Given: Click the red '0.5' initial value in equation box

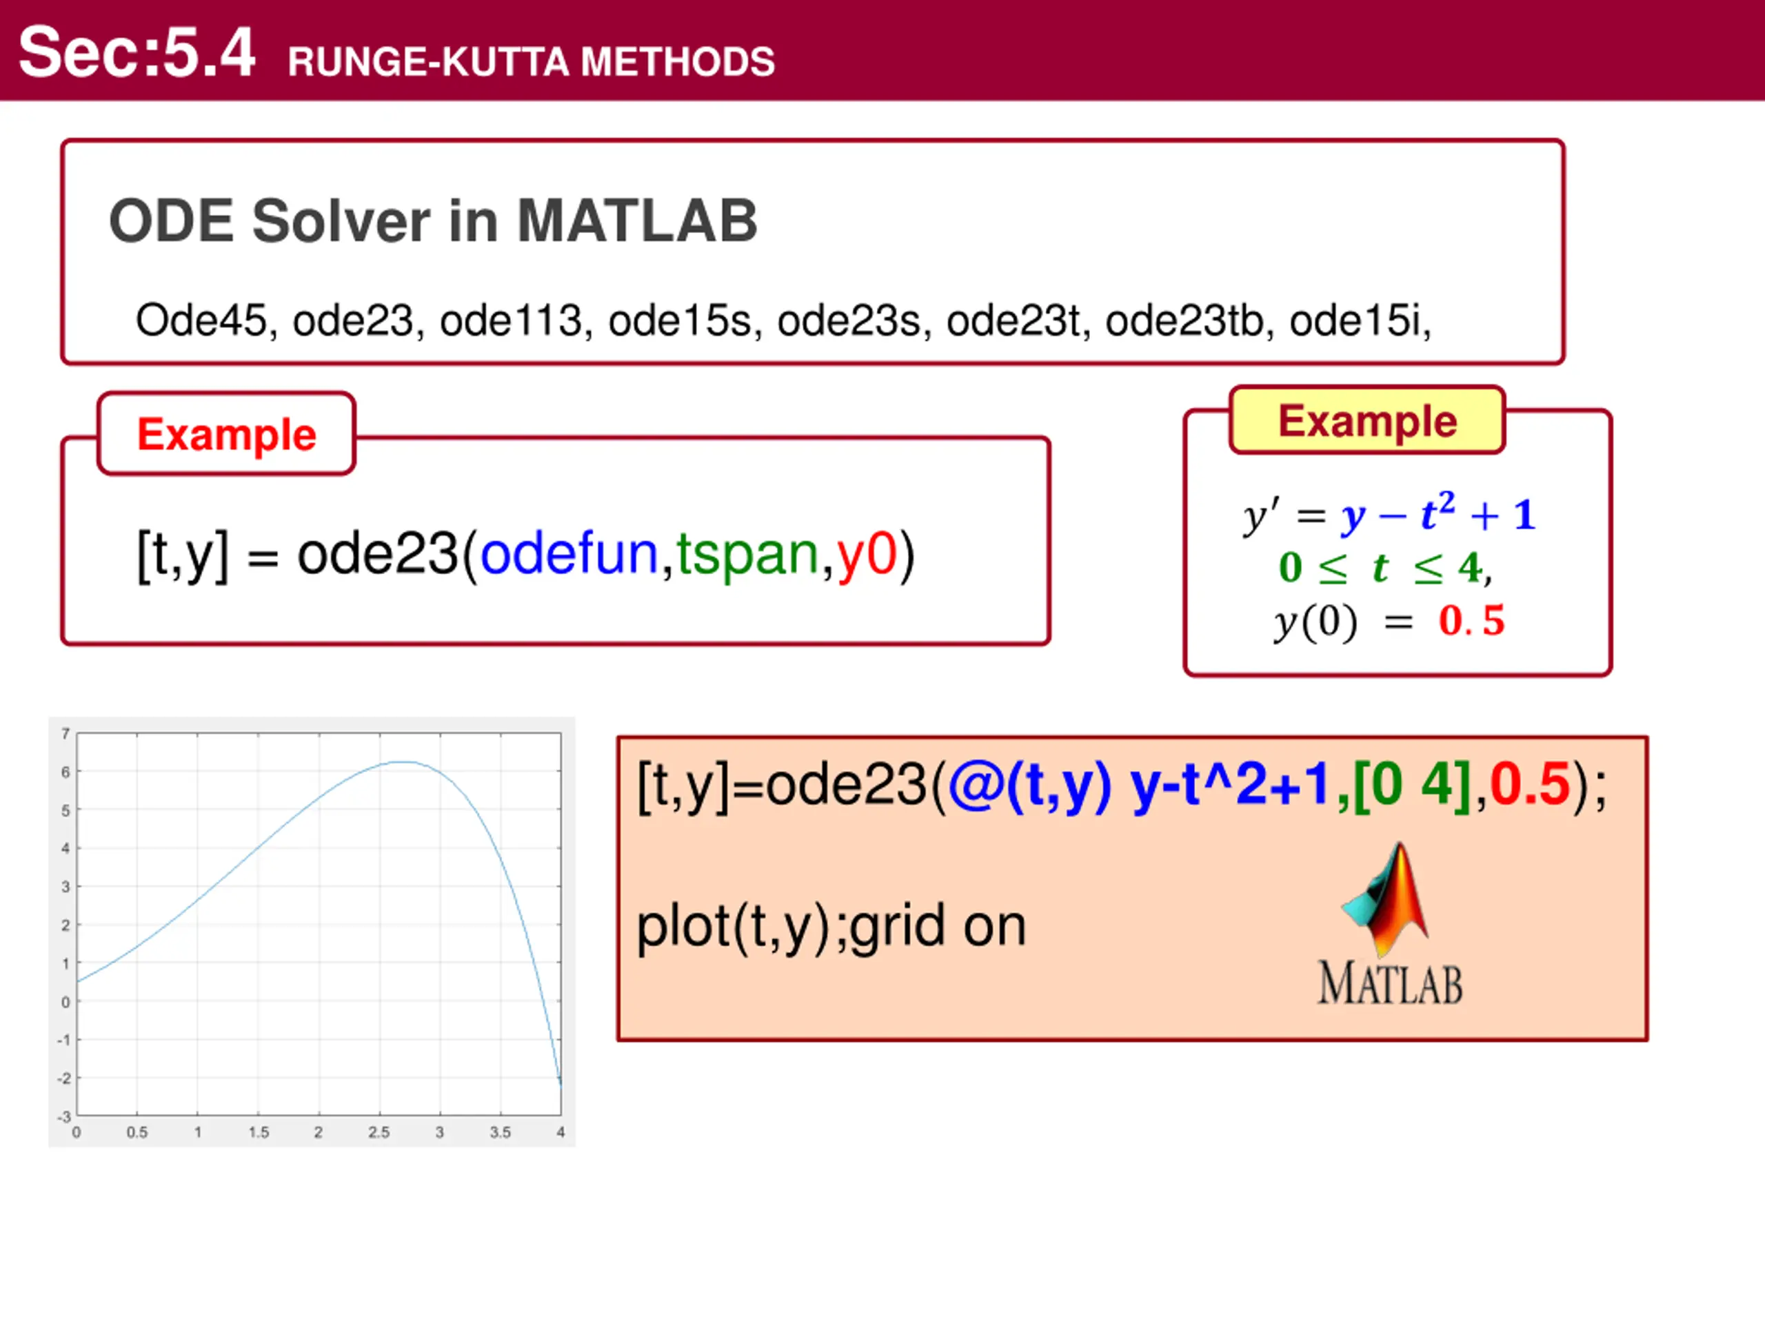Looking at the screenshot, I should pyautogui.click(x=1471, y=620).
